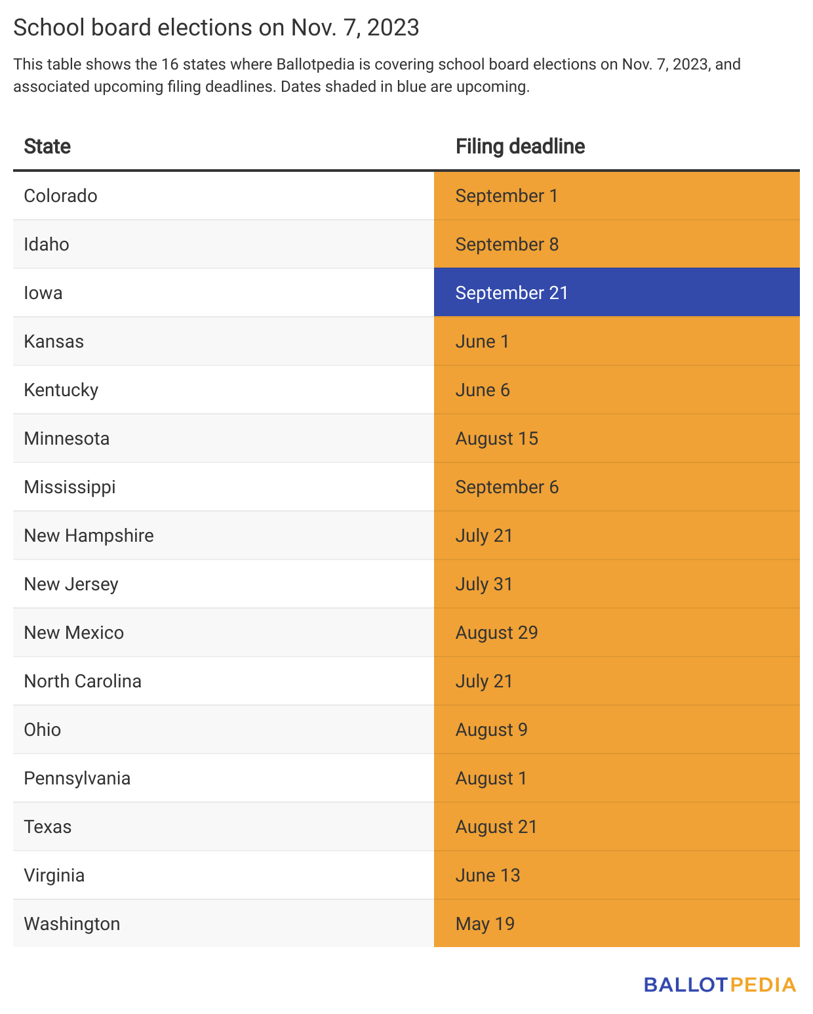
Task: Click the Colorado state cell
Action: (x=60, y=195)
